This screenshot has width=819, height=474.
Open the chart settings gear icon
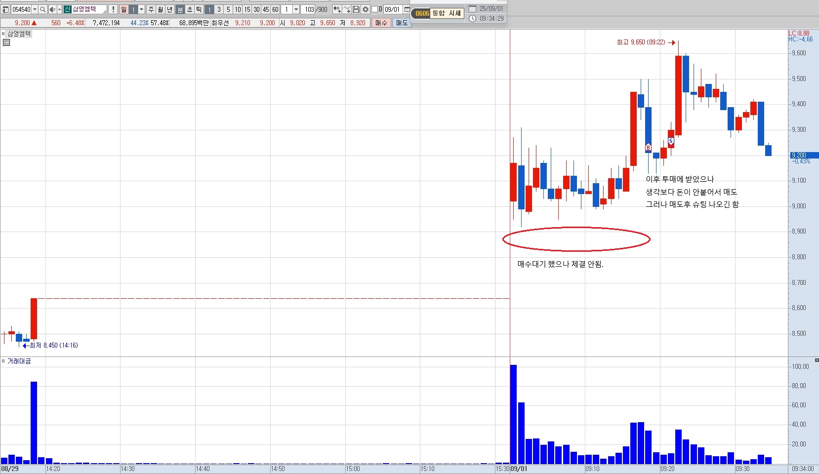click(366, 9)
